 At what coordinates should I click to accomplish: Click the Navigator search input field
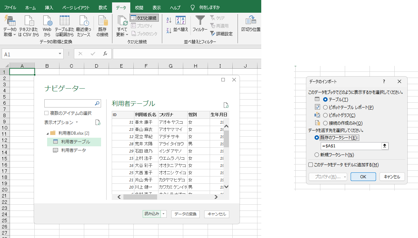tap(69, 103)
